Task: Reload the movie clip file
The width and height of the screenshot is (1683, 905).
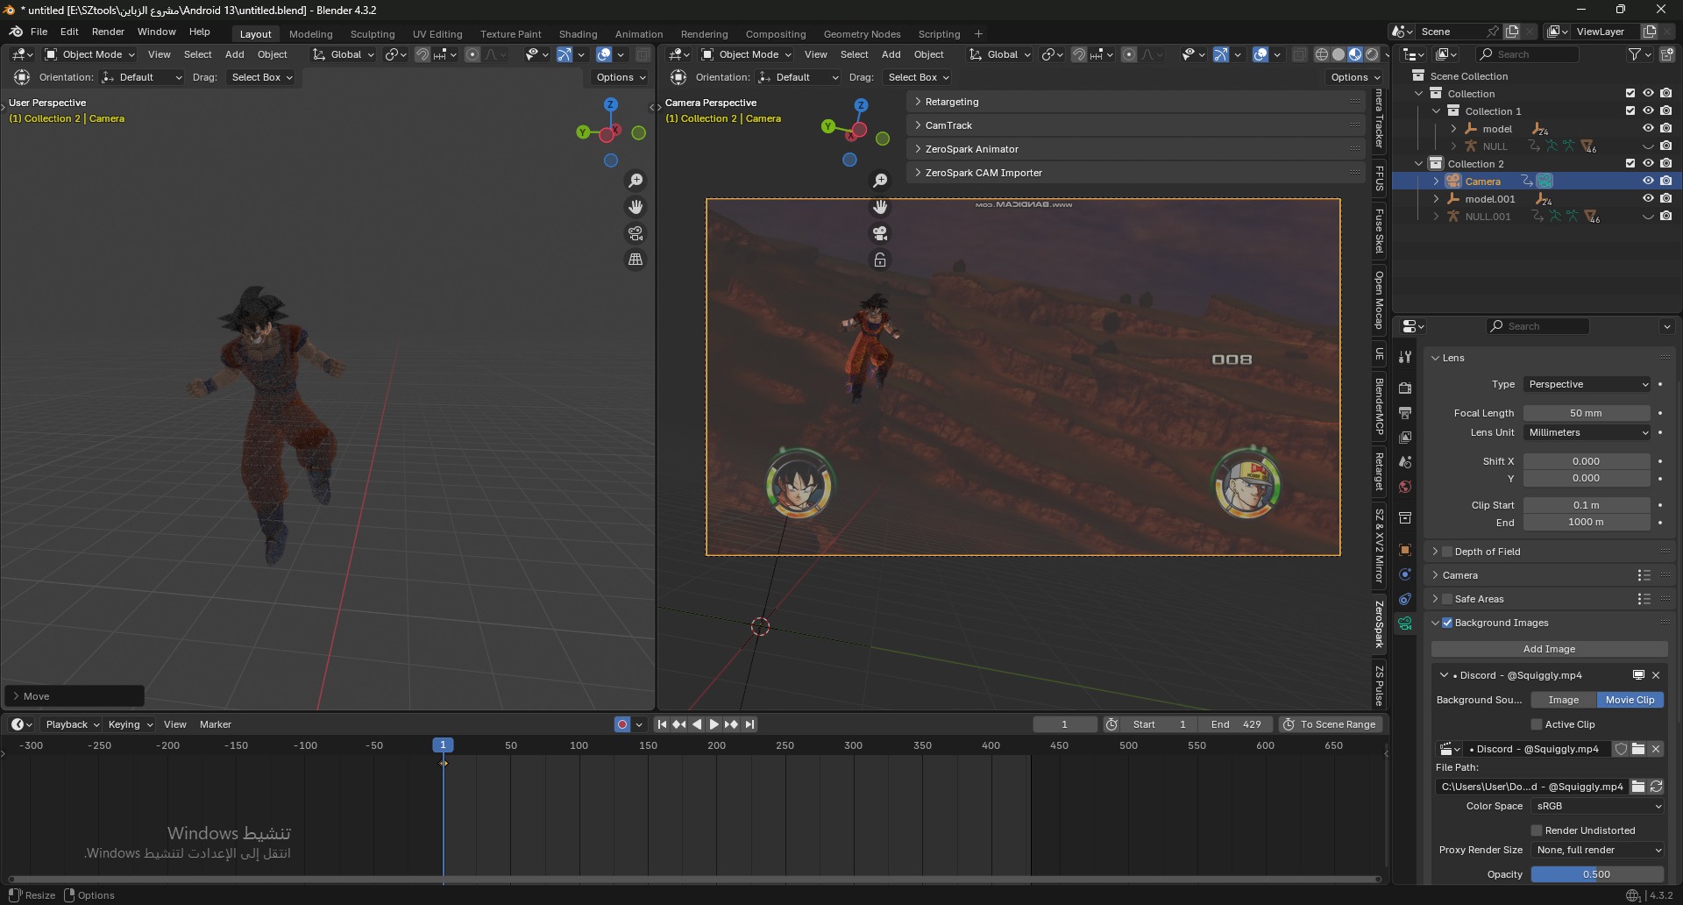Action: [x=1656, y=787]
